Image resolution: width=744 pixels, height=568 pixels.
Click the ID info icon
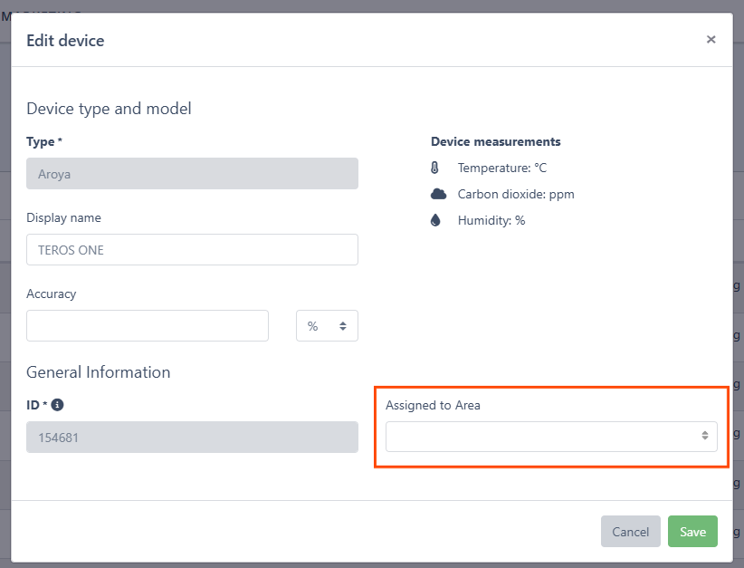[x=57, y=405]
